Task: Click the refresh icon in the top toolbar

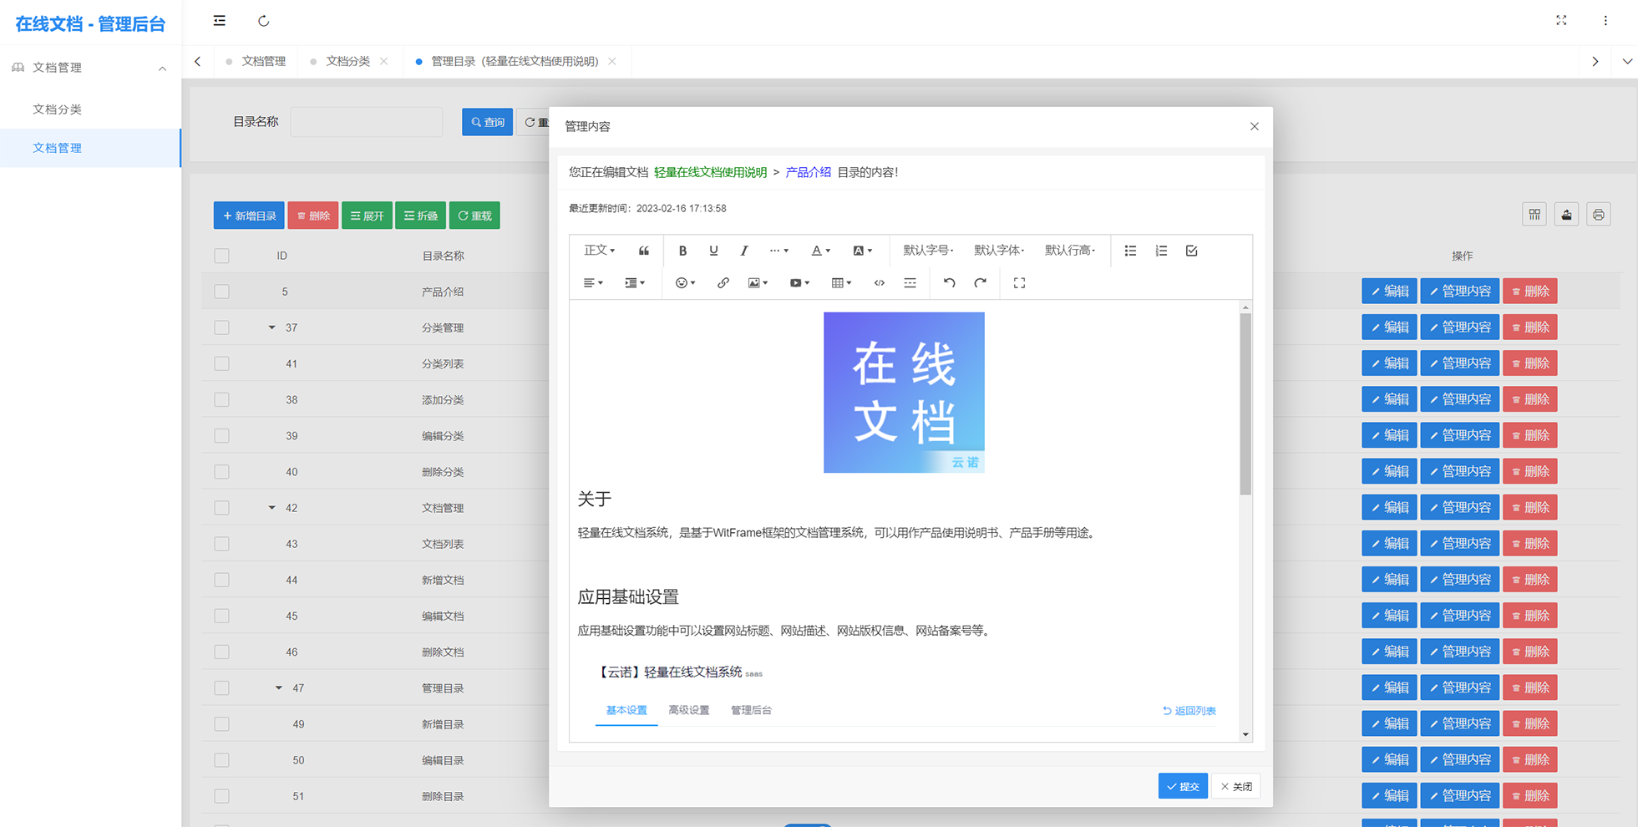Action: point(264,20)
